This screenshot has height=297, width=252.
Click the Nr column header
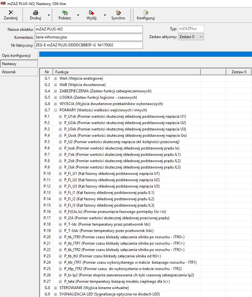click(x=47, y=72)
